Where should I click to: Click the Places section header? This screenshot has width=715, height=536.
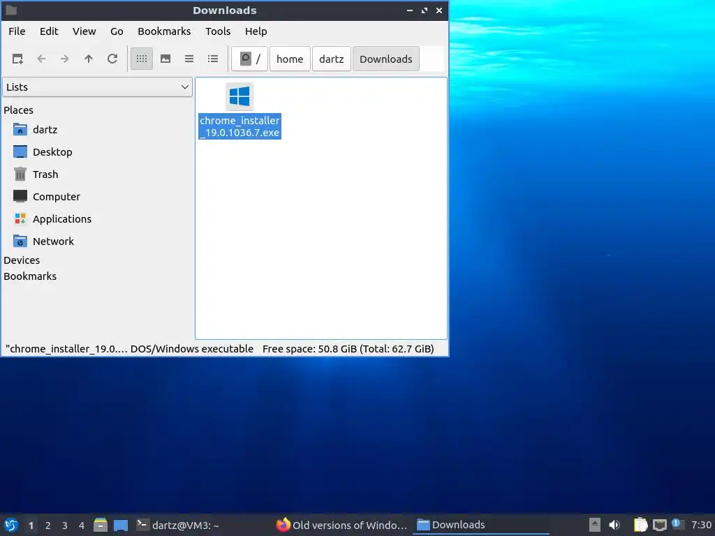[18, 110]
